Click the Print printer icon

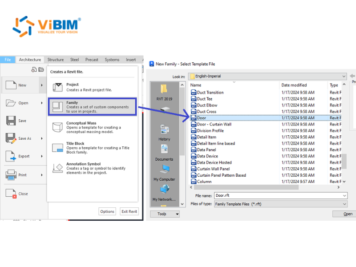click(x=11, y=175)
